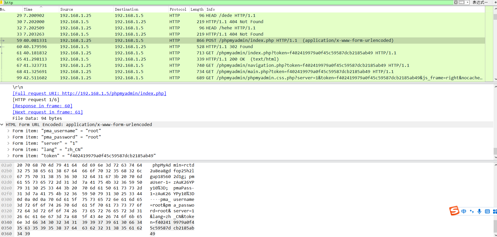Jump to Response in frame: 60
Viewport: 497px width, 237px height.
[43, 106]
